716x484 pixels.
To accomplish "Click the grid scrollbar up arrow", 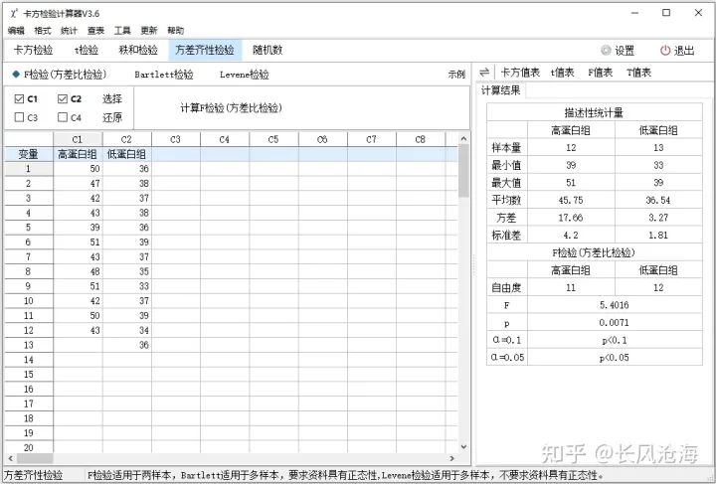I will (464, 138).
